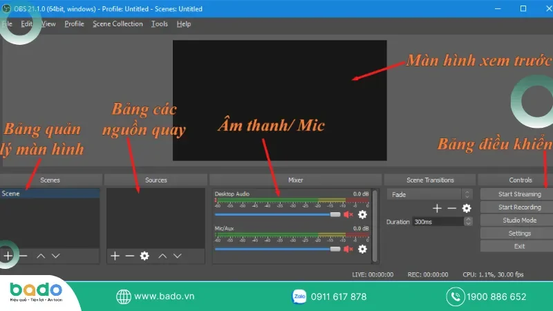Open the Fade transition dropdown
Viewport: 553px width, 311px height.
[429, 194]
